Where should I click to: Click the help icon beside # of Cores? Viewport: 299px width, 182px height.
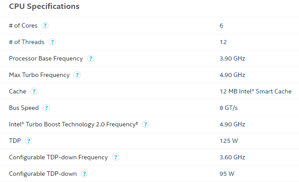point(45,25)
